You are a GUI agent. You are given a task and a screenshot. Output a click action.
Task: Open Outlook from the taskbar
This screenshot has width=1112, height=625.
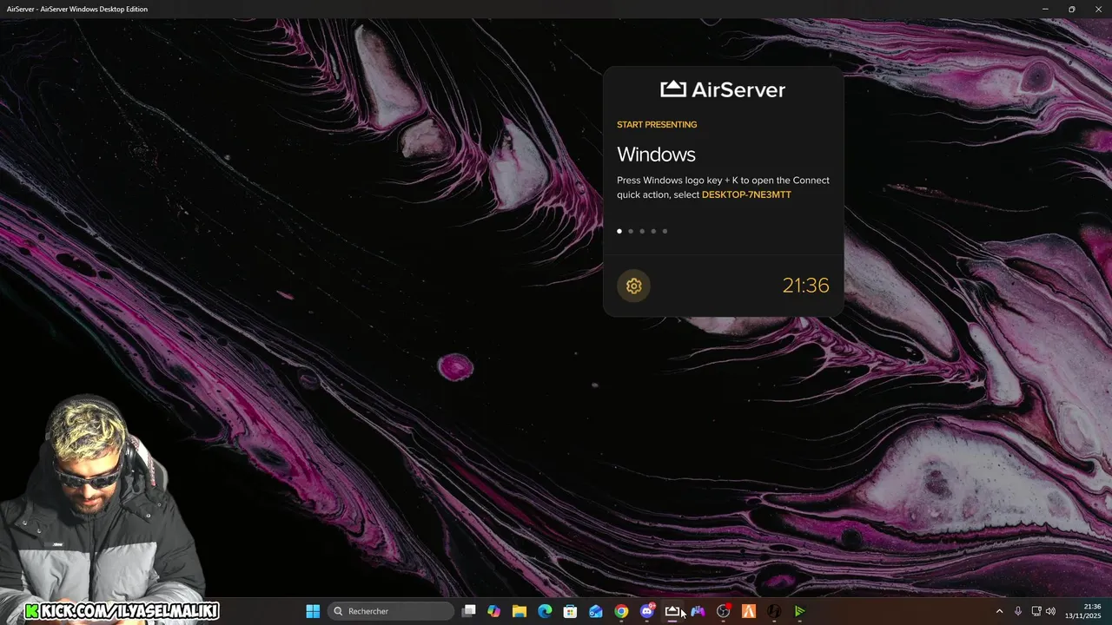596,611
